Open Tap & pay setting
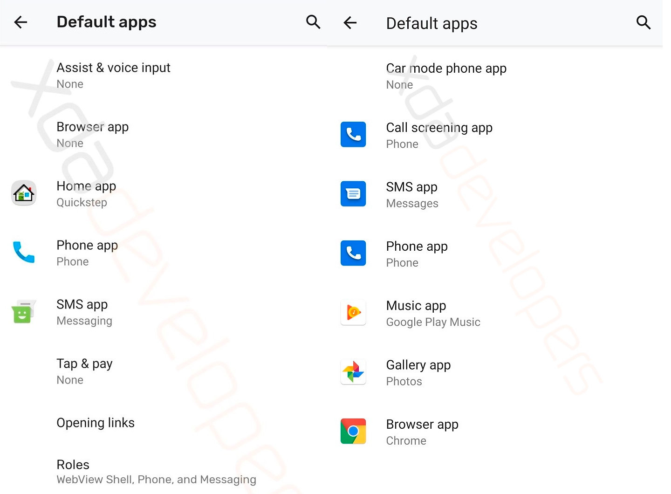The width and height of the screenshot is (671, 494). tap(164, 371)
